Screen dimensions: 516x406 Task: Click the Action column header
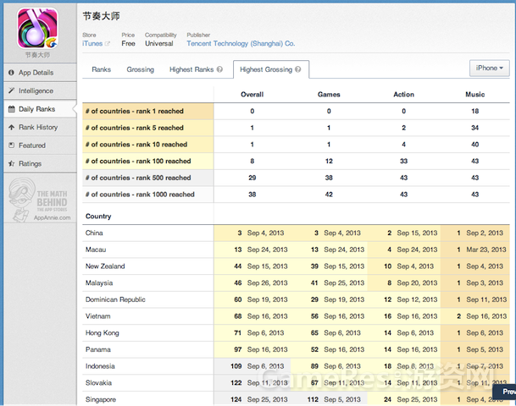(404, 95)
